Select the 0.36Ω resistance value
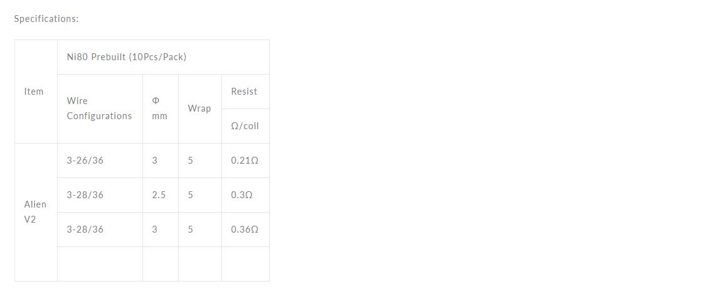 [x=245, y=230]
